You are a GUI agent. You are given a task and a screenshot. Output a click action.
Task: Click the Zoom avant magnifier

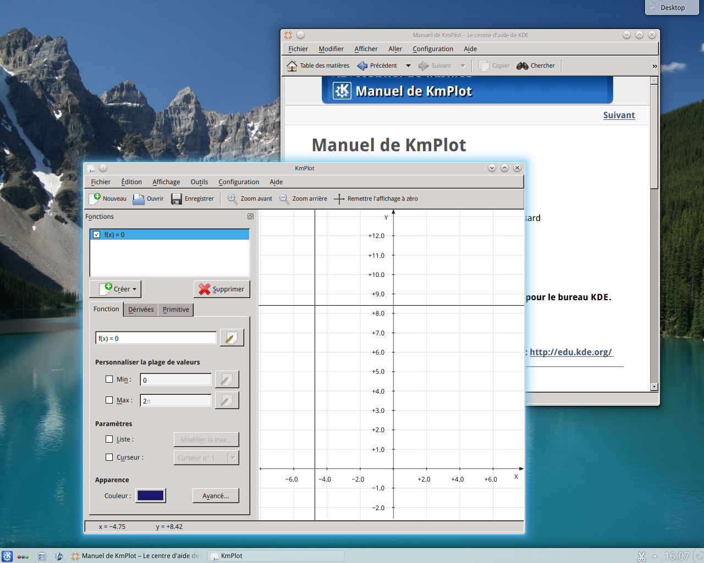233,198
